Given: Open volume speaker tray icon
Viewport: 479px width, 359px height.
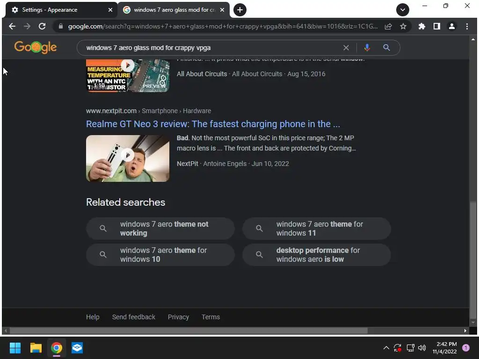Looking at the screenshot, I should click(422, 348).
